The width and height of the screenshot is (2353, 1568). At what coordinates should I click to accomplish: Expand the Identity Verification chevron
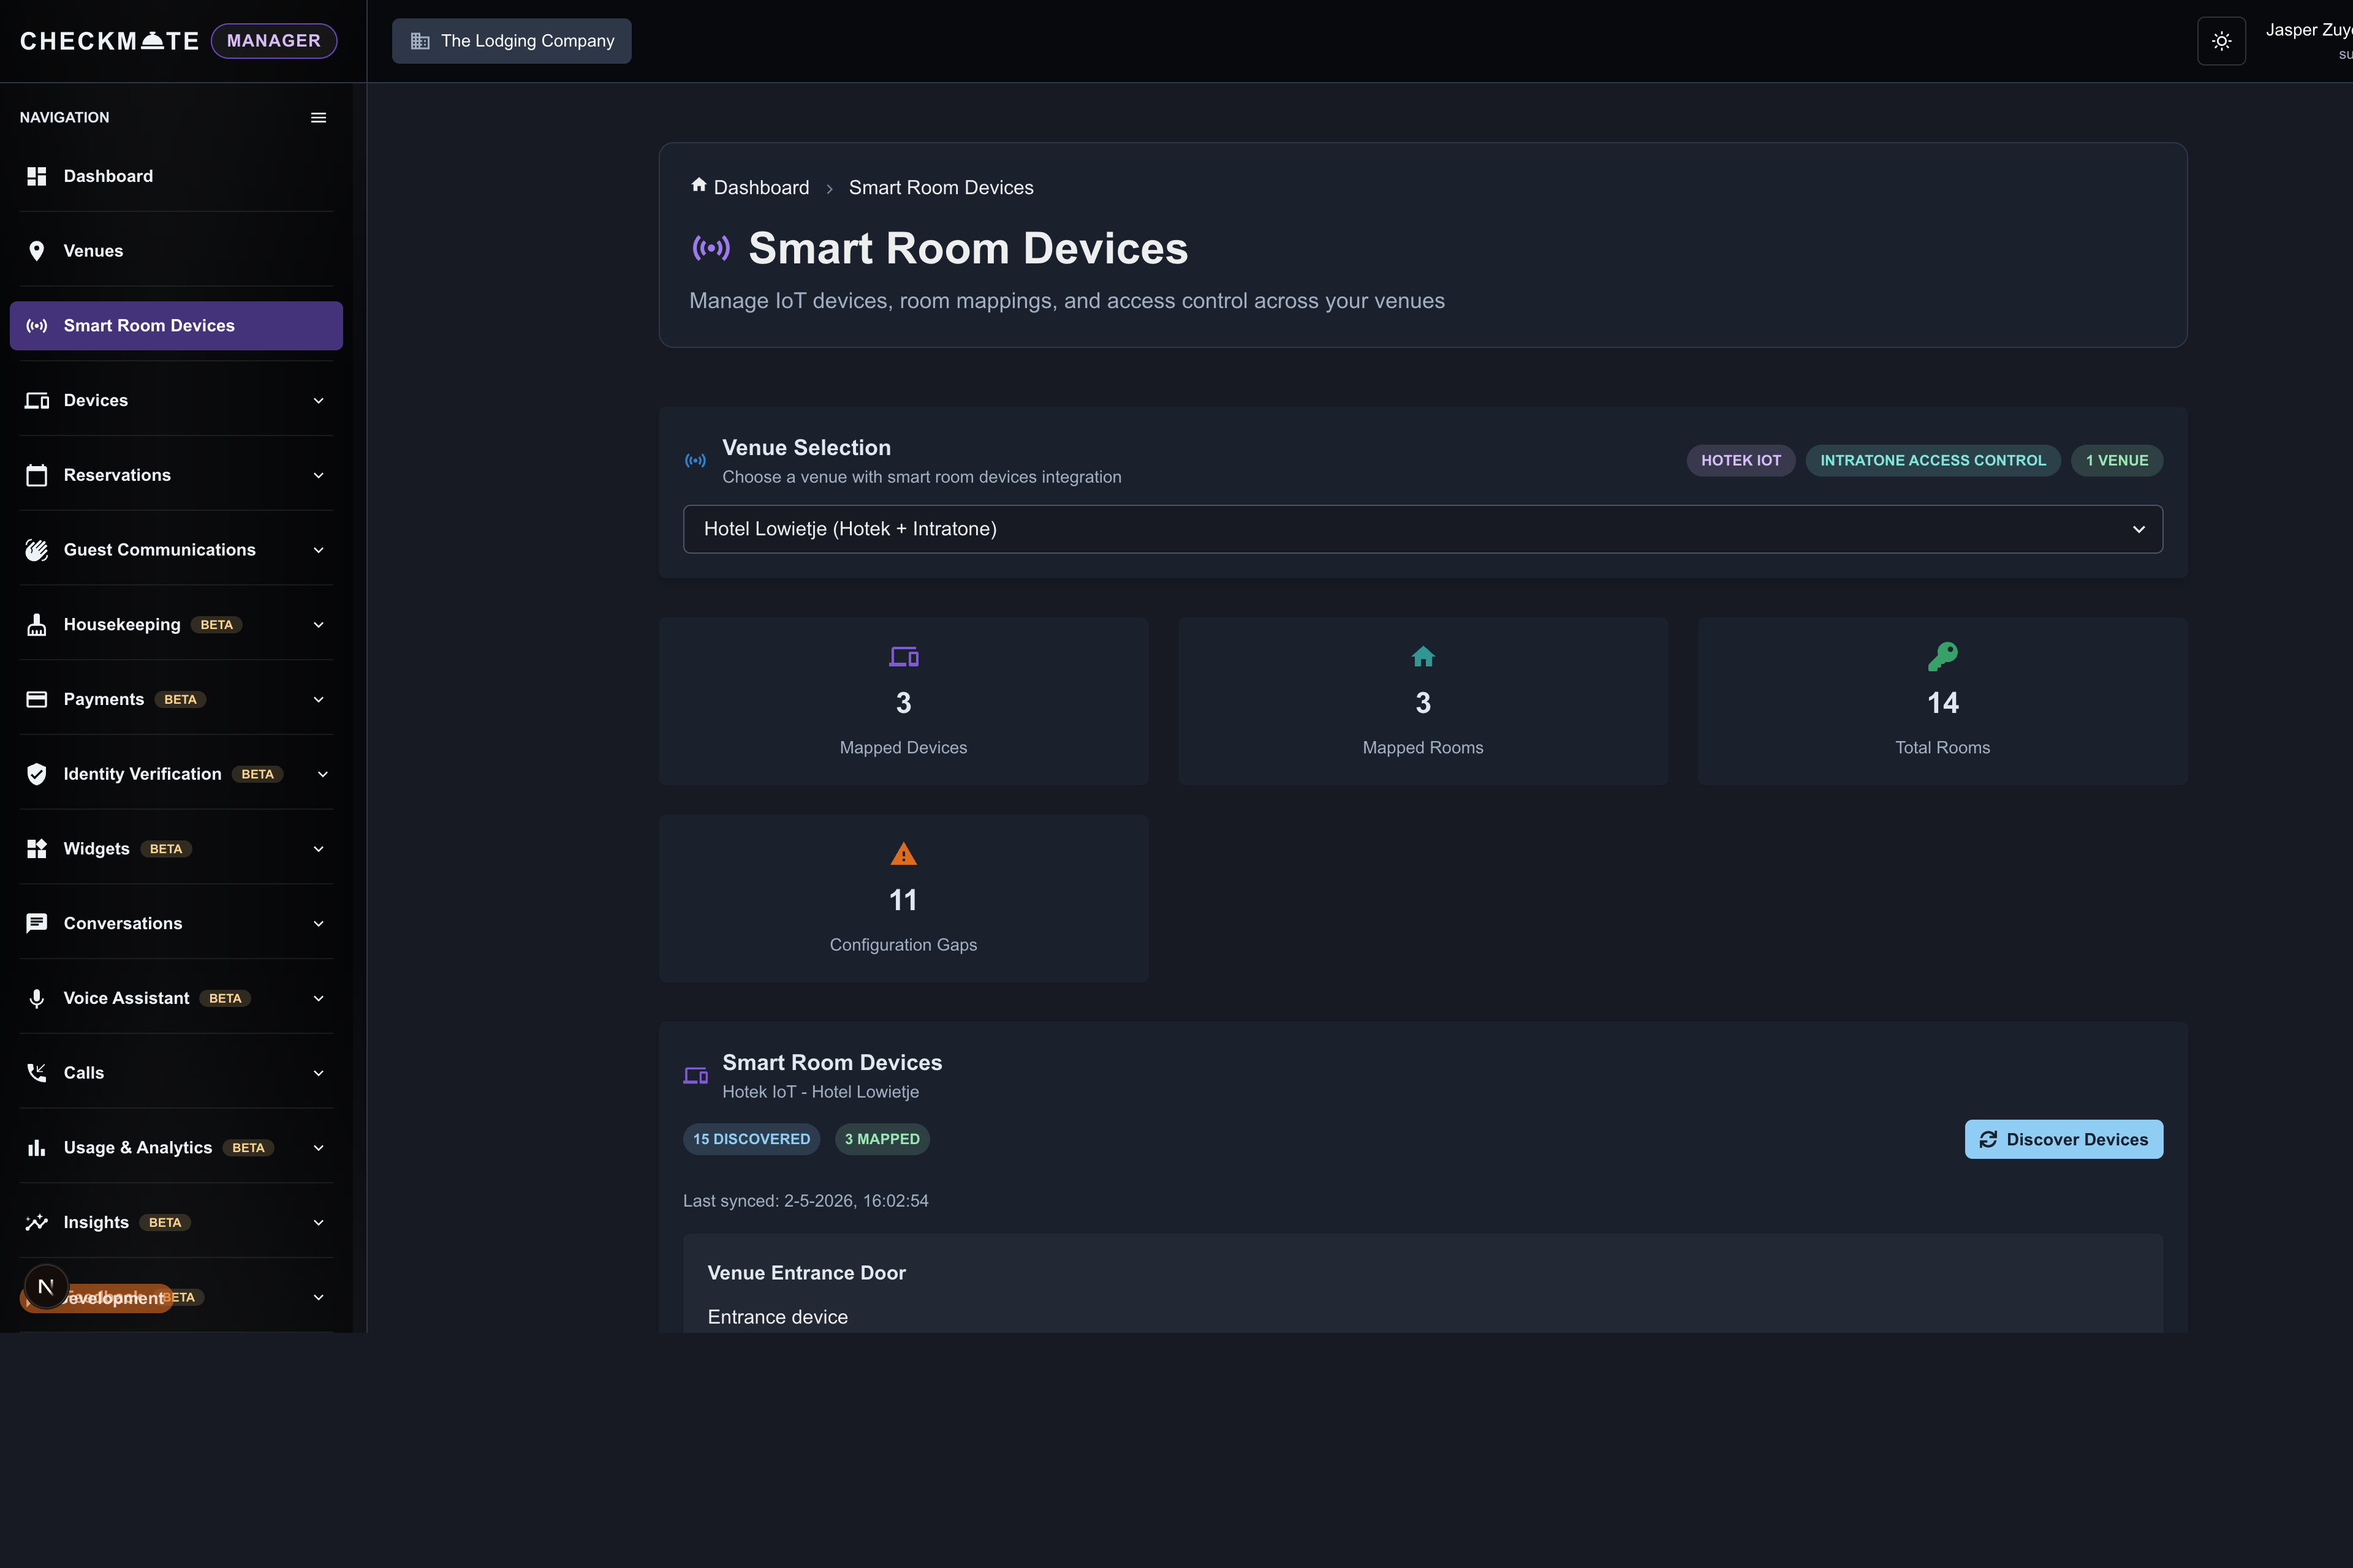click(x=323, y=774)
